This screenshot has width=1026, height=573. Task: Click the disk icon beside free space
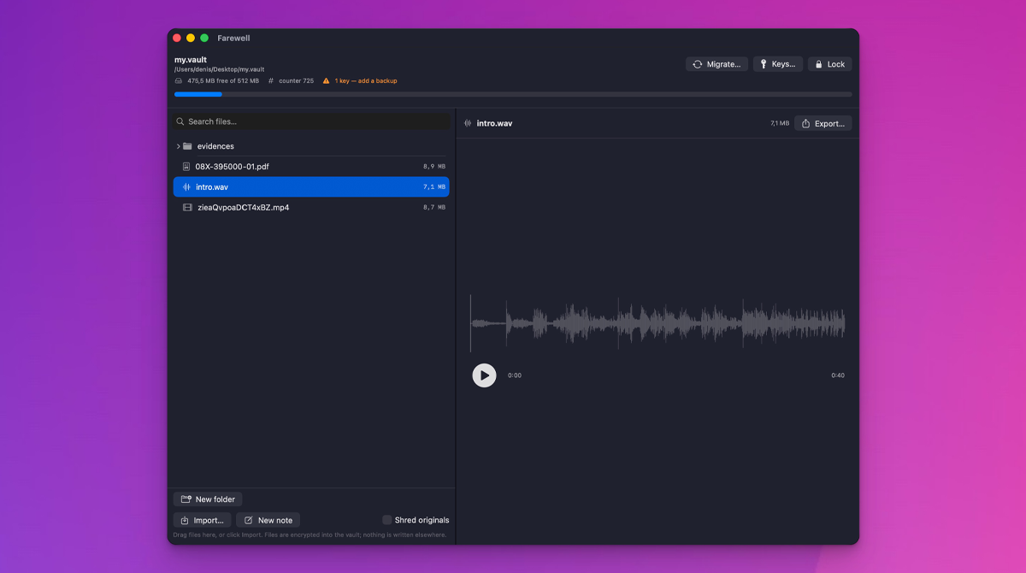[179, 81]
